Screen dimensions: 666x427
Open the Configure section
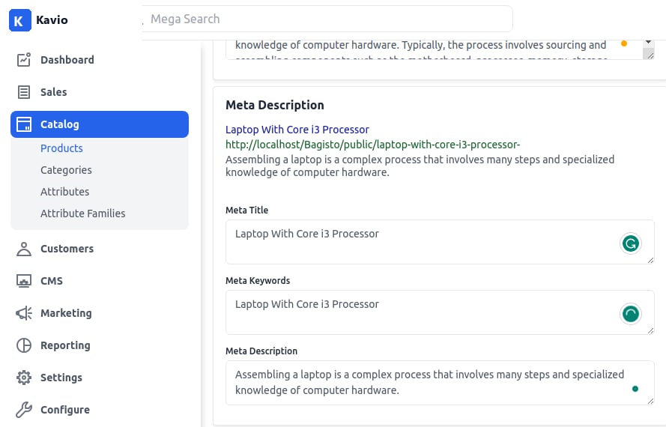(x=100, y=410)
